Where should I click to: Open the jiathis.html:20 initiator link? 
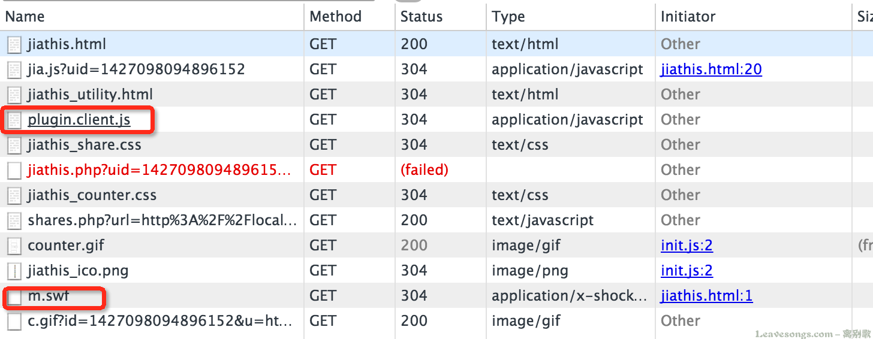click(711, 69)
